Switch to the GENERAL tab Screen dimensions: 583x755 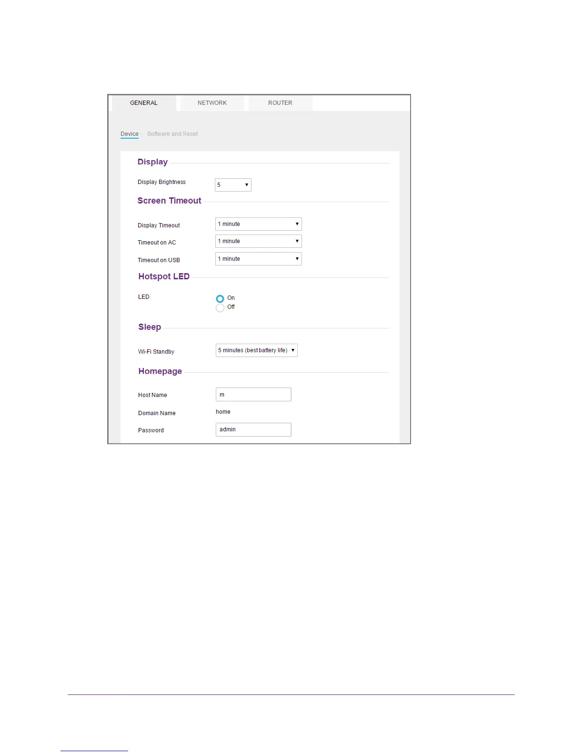coord(144,103)
